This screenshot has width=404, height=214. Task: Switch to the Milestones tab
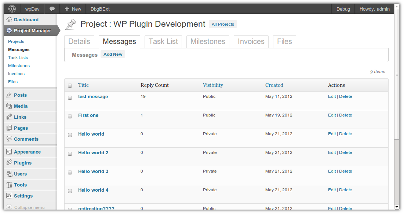click(208, 42)
